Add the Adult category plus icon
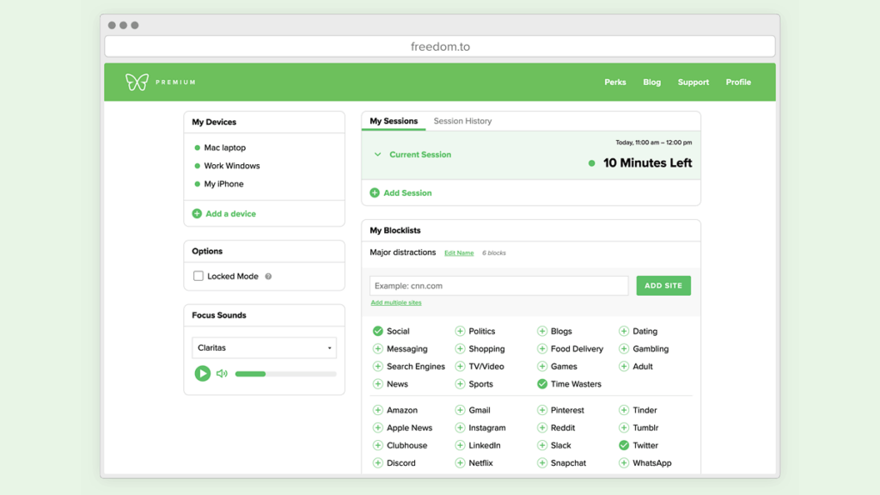This screenshot has width=880, height=495. tap(624, 366)
